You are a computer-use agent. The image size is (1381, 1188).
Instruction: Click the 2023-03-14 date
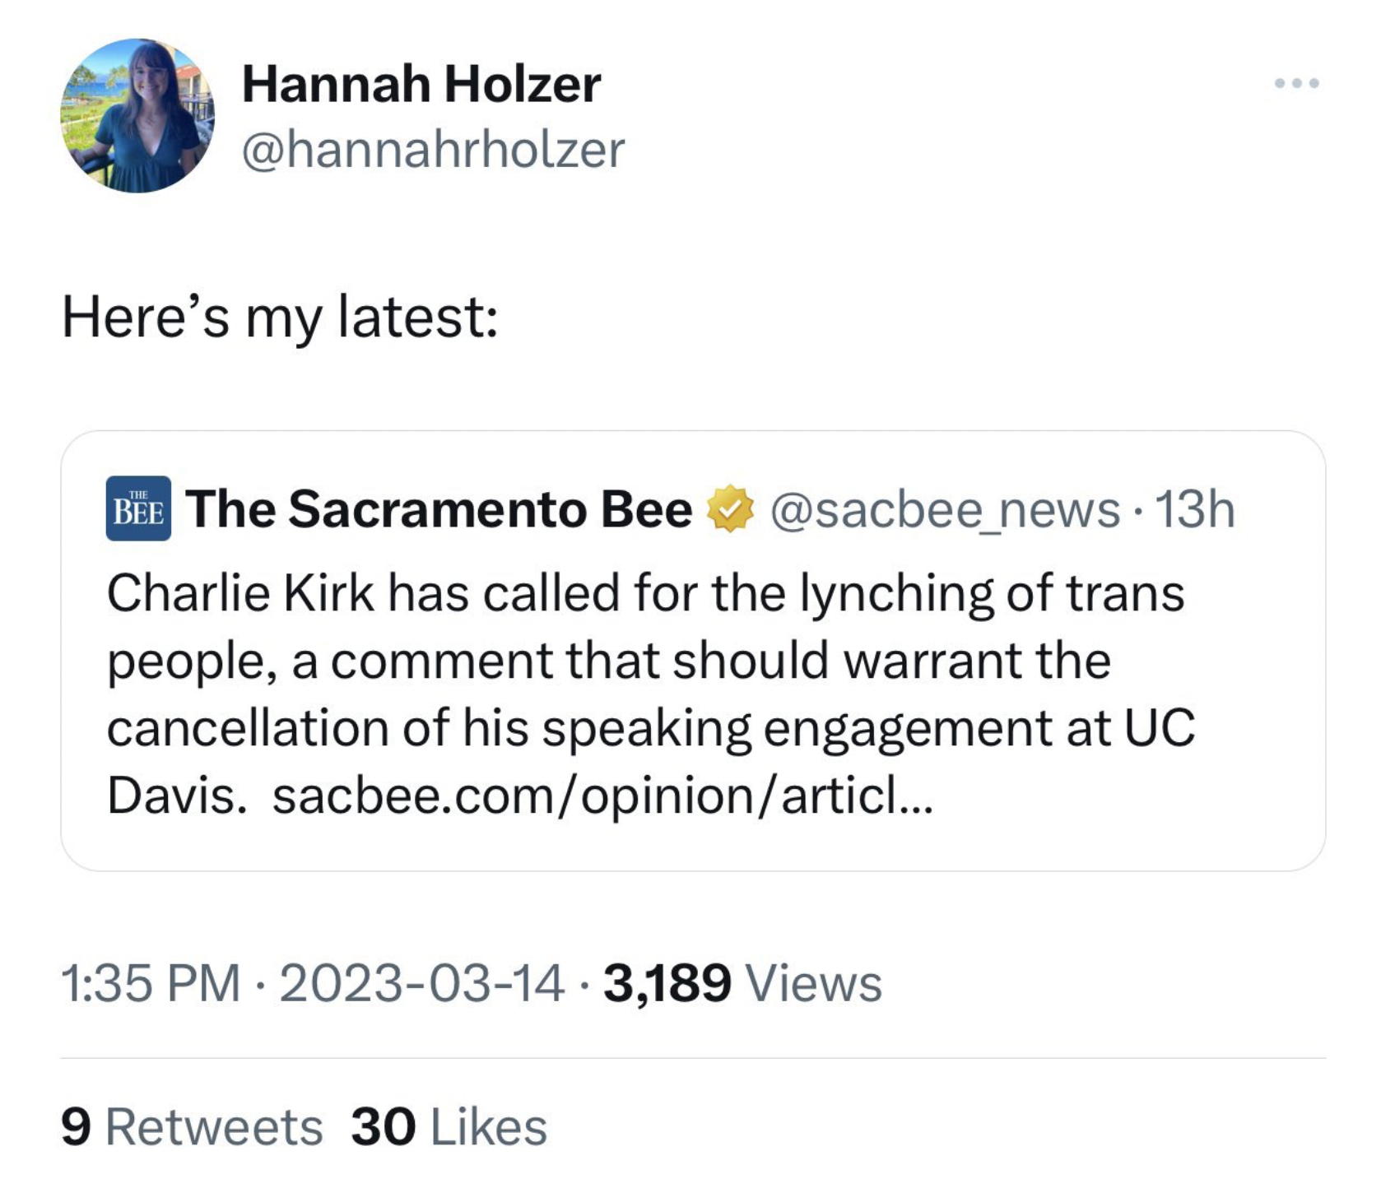[421, 983]
